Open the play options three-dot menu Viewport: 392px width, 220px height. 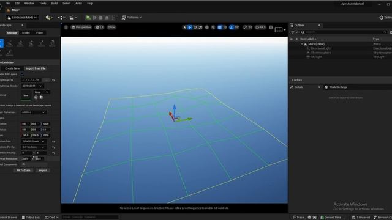(113, 18)
